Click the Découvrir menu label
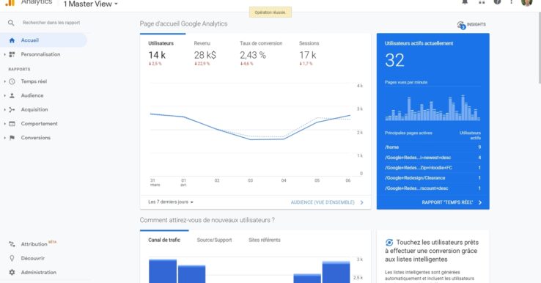Screen dimensions: 541x283 (33, 258)
